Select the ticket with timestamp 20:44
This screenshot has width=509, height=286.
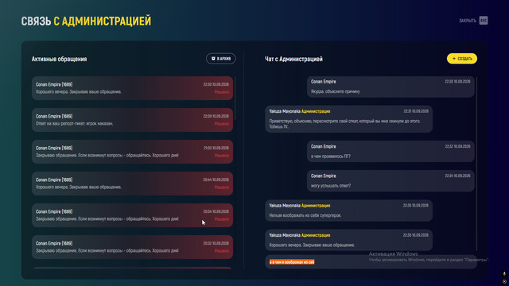pos(133,184)
